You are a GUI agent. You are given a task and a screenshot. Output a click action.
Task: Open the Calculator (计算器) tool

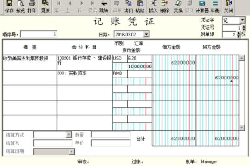[202, 6]
